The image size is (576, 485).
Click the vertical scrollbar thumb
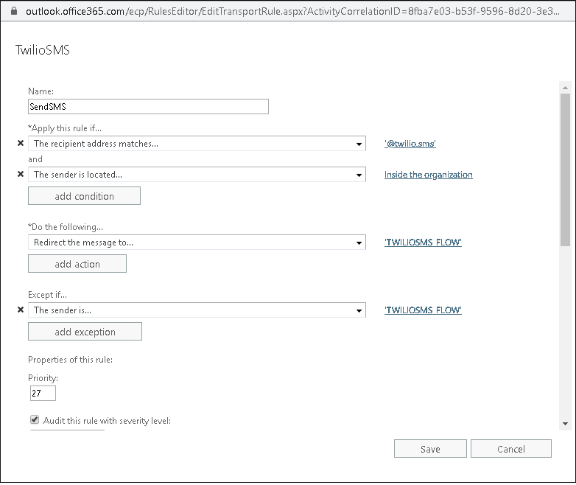click(x=566, y=170)
